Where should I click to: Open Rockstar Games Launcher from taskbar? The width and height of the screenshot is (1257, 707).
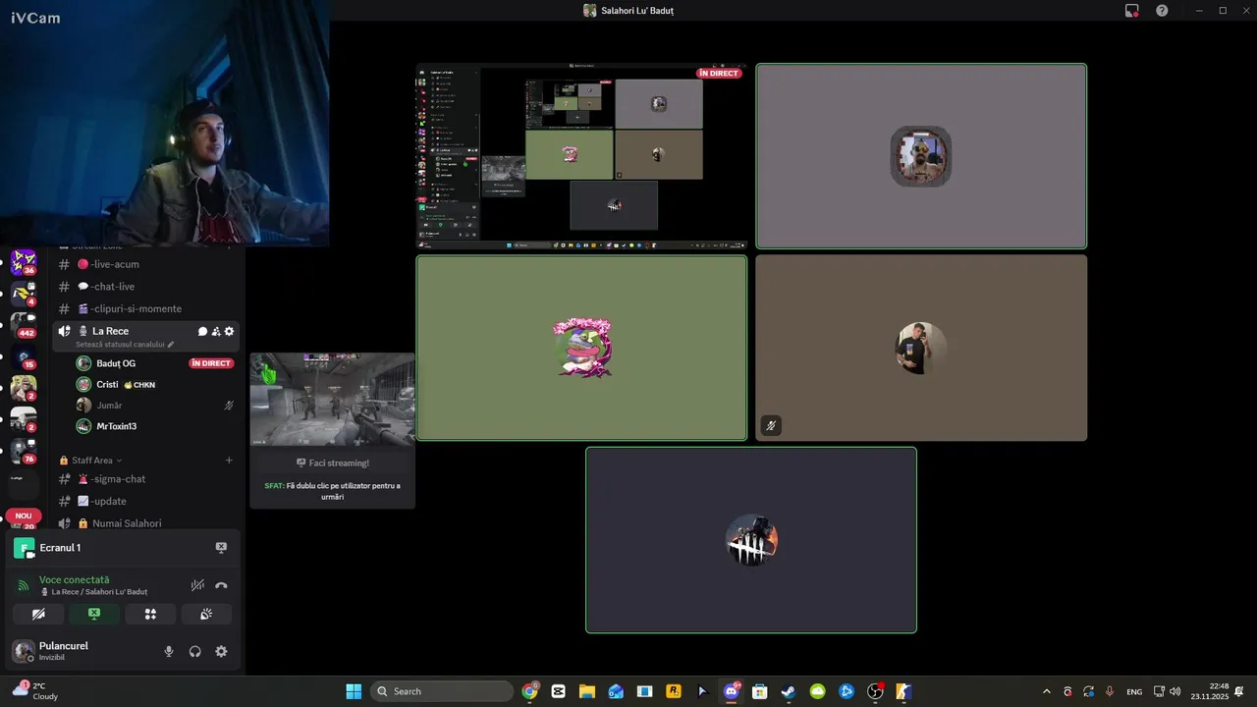coord(674,691)
